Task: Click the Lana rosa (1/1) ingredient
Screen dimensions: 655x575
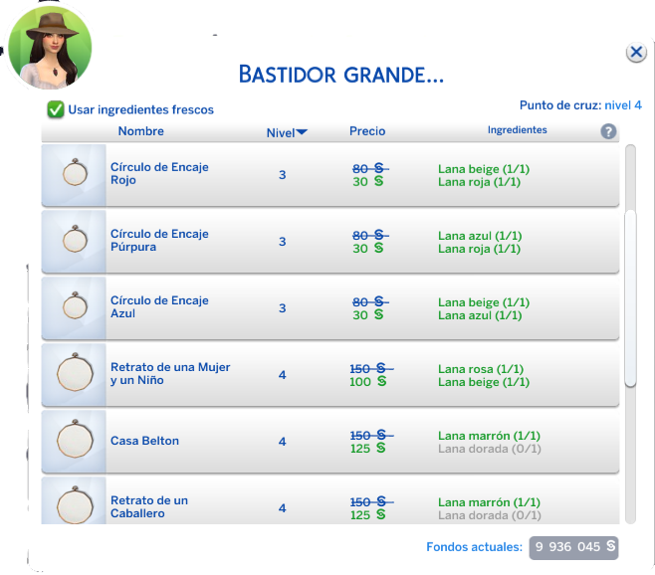Action: click(x=481, y=369)
